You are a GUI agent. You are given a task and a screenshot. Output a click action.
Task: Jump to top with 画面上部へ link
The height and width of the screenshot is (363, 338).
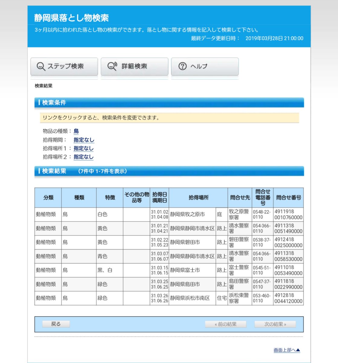[x=287, y=350]
